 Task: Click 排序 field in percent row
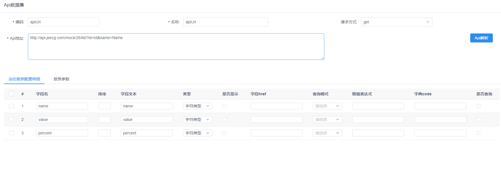[x=104, y=133]
